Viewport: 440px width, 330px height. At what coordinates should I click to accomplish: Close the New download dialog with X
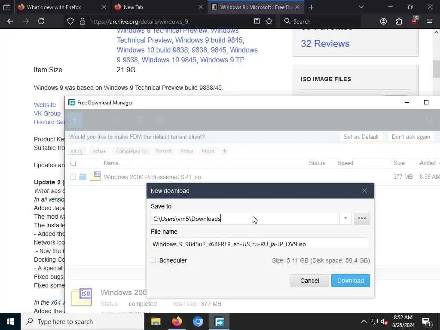tap(364, 191)
